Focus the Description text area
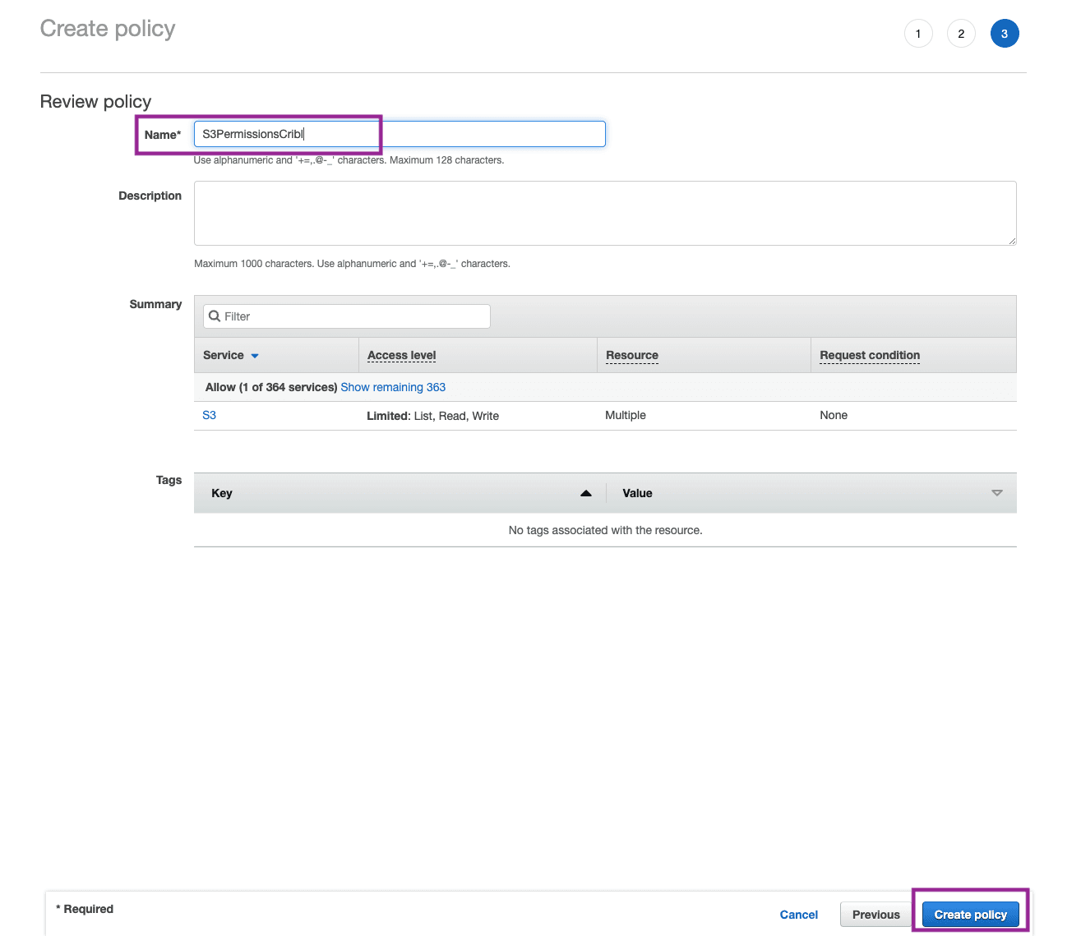 605,213
